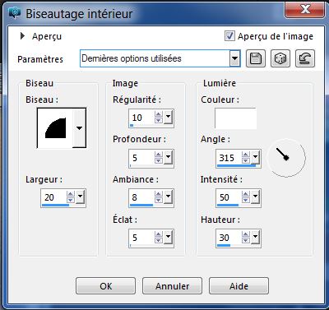
Task: Decrease Hauteur value with down spinner arrow
Action: tap(246, 240)
